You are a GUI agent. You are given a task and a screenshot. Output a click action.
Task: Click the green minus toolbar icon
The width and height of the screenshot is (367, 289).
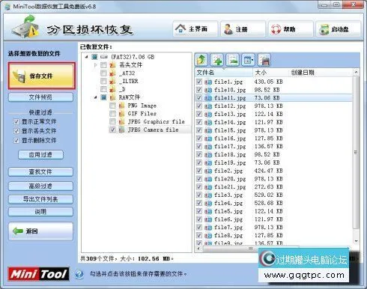[x=233, y=60]
